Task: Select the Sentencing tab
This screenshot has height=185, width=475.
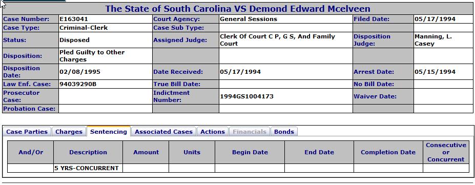Action: click(109, 132)
